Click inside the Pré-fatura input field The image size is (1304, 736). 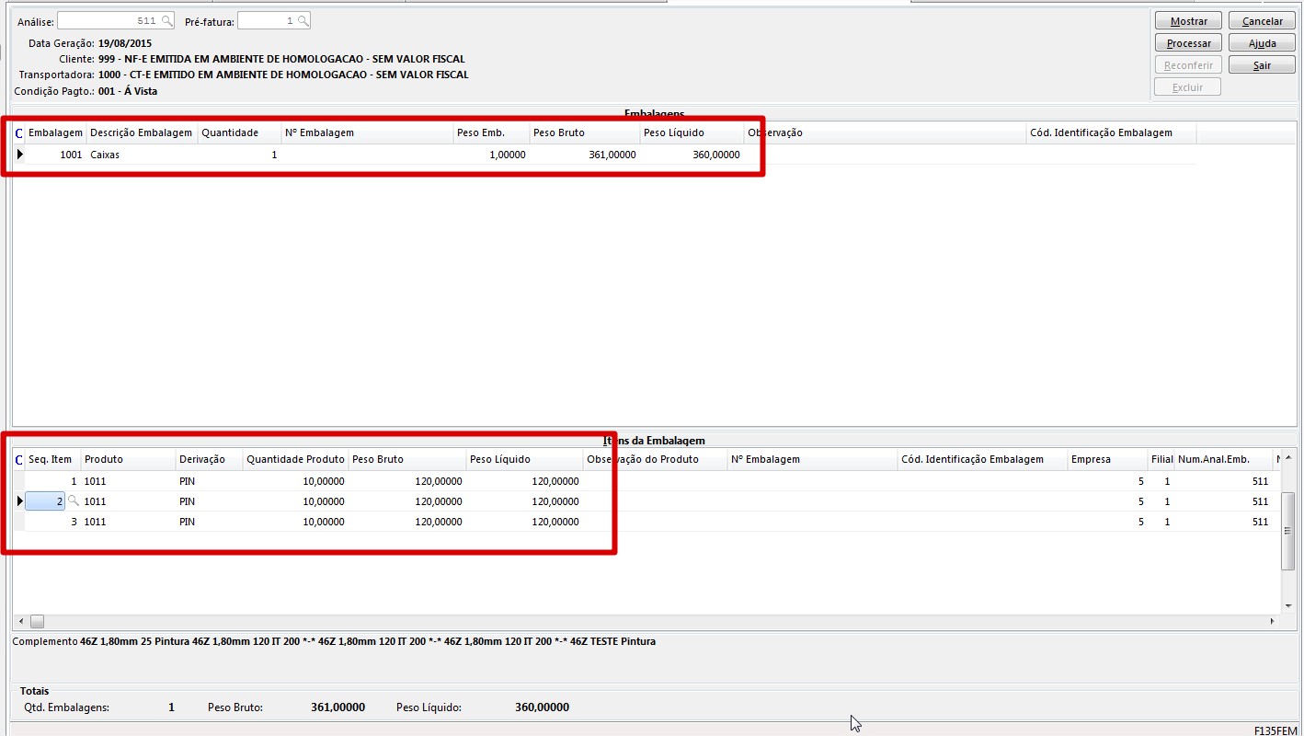(x=267, y=21)
